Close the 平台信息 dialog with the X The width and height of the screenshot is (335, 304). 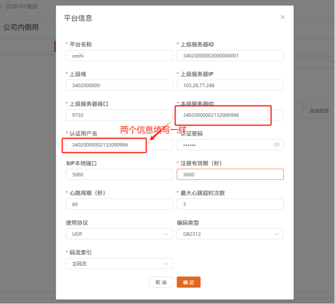coord(282,17)
